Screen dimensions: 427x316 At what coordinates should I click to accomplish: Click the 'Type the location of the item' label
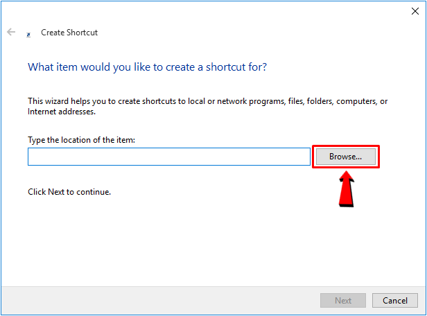(81, 140)
